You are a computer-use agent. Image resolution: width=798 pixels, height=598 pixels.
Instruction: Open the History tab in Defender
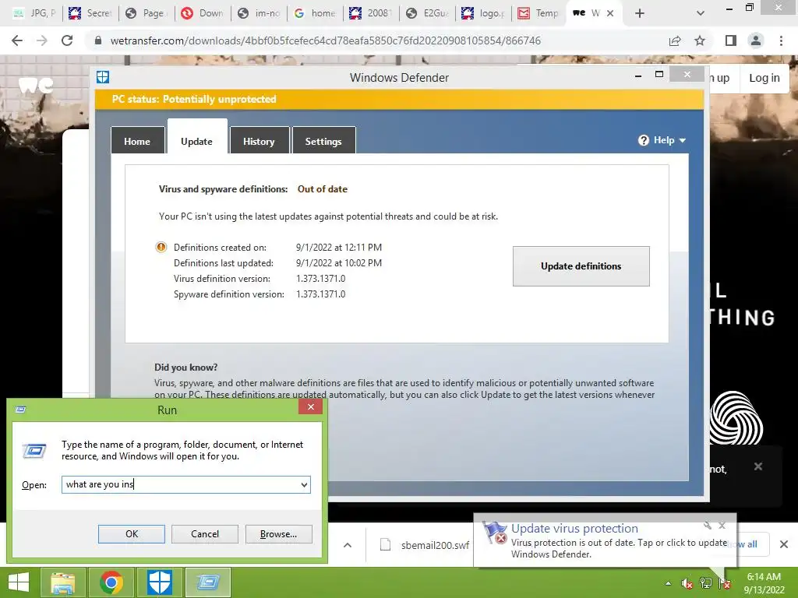pyautogui.click(x=259, y=142)
